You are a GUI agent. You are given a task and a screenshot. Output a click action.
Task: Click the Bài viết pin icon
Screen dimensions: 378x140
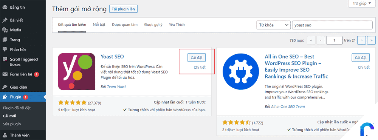pyautogui.click(x=5, y=20)
